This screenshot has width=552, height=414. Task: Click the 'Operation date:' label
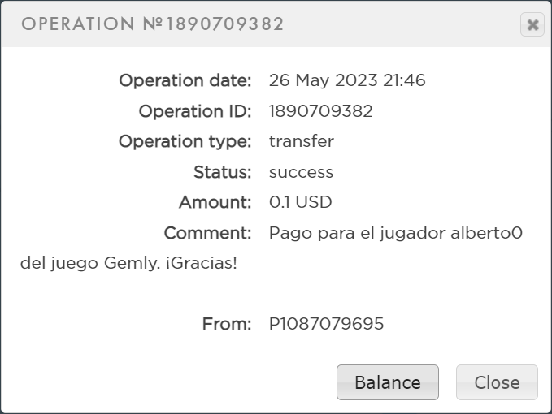coord(185,80)
